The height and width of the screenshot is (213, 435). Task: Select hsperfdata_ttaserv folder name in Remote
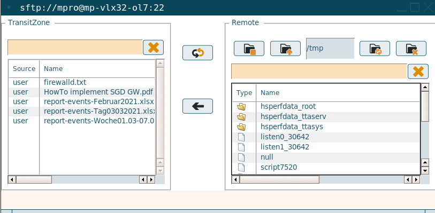coord(294,117)
